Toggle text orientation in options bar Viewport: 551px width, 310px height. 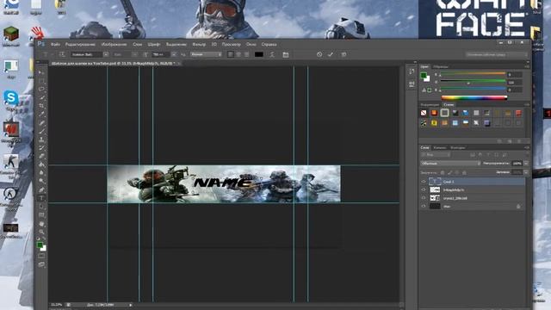pyautogui.click(x=62, y=54)
